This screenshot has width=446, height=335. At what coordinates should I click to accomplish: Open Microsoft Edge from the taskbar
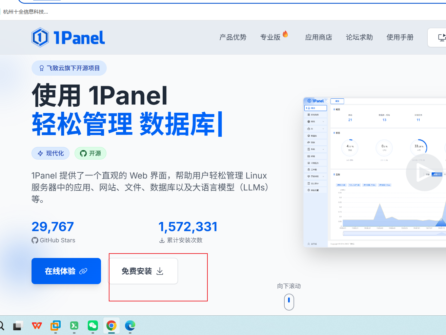click(130, 326)
